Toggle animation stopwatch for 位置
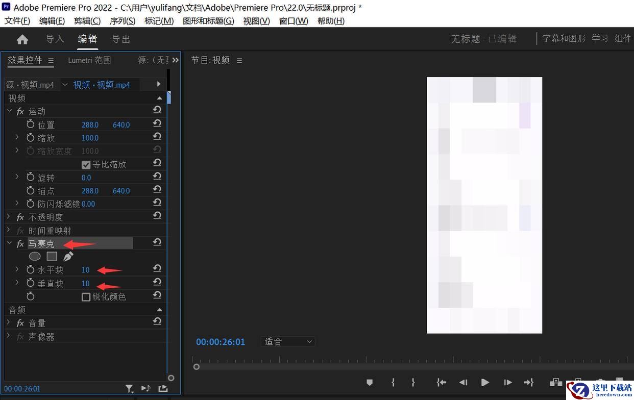This screenshot has height=400, width=634. point(31,124)
